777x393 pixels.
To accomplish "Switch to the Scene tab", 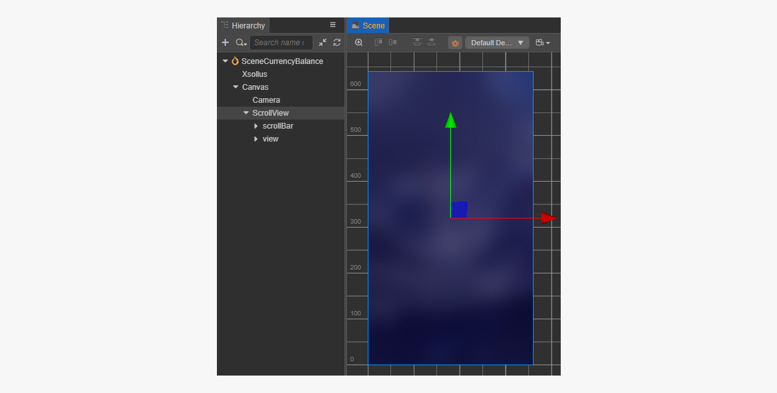I will pos(368,26).
